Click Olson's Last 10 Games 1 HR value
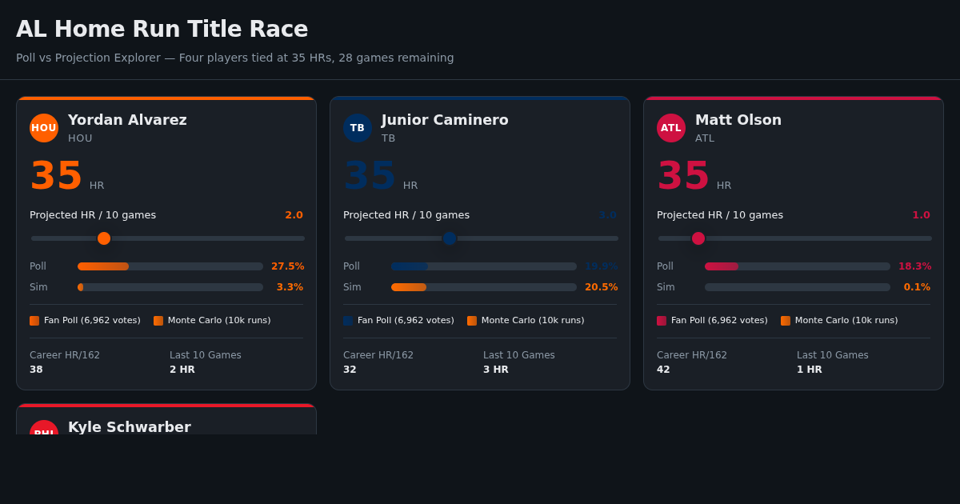The image size is (960, 504). pos(810,370)
